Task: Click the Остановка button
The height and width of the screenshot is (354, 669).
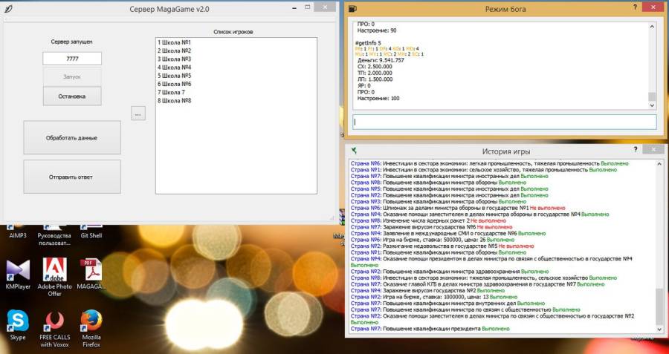Action: point(72,96)
